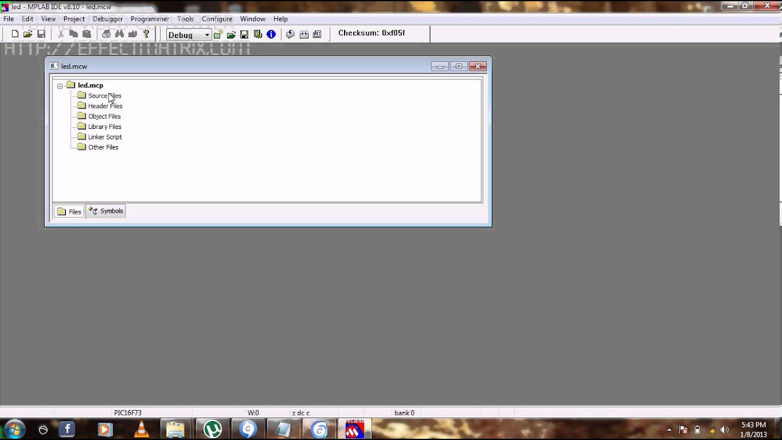
Task: Click the Help question mark icon
Action: [146, 34]
